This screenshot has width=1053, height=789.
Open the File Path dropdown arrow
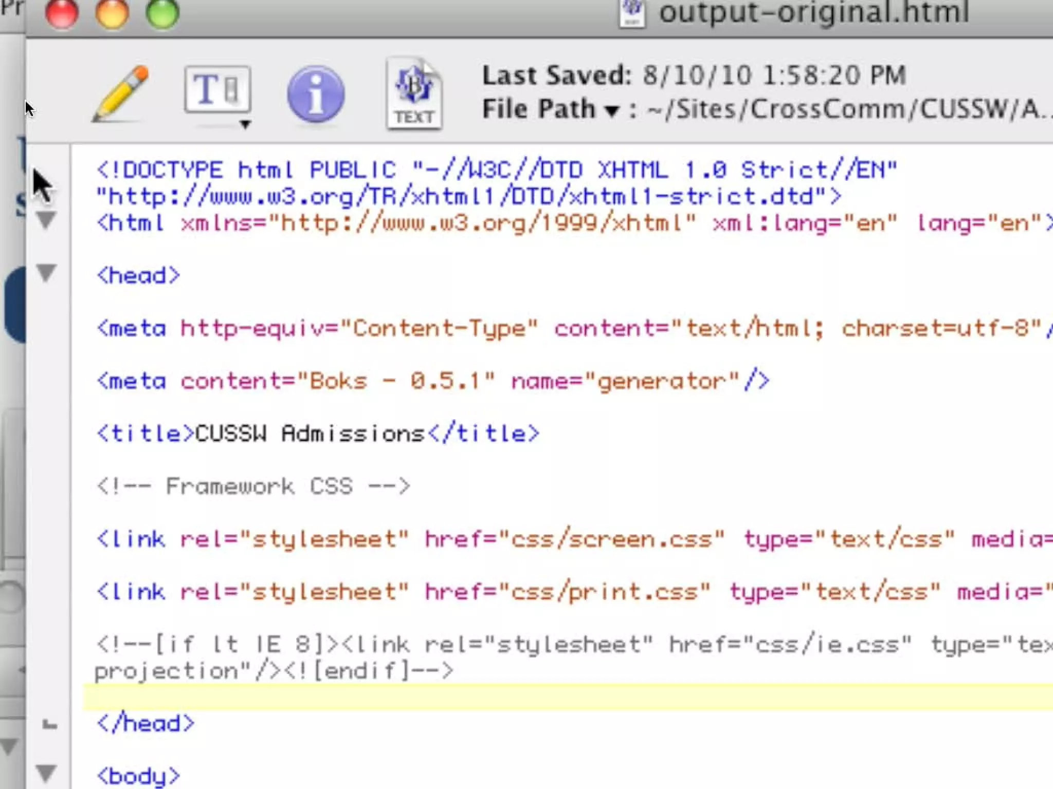point(611,110)
